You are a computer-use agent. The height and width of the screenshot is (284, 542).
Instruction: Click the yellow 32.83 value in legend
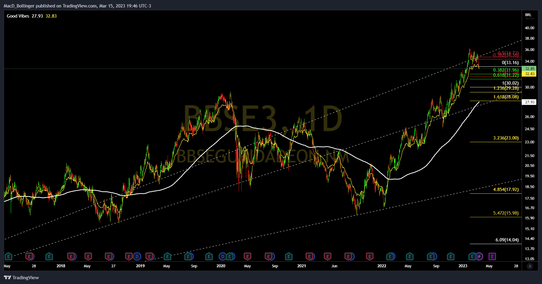pyautogui.click(x=51, y=16)
